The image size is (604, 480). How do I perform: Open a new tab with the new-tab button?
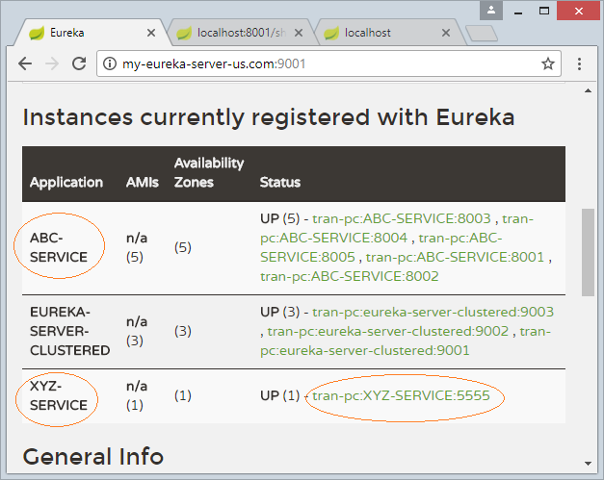tap(481, 34)
